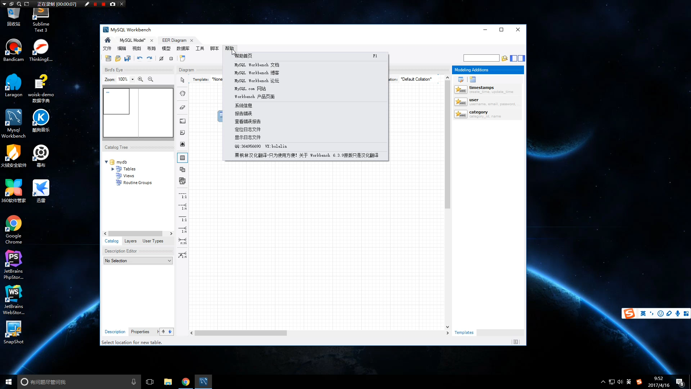Open the 数据库 menu
This screenshot has height=389, width=691.
(x=183, y=49)
